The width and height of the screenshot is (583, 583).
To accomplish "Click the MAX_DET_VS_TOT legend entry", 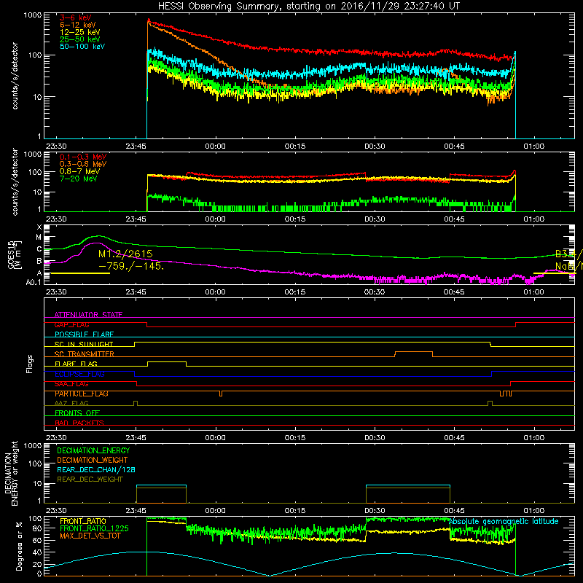I will 90,536.
